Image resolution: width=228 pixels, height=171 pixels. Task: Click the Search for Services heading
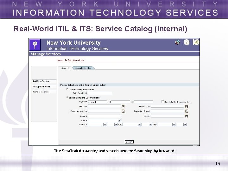click(71, 60)
